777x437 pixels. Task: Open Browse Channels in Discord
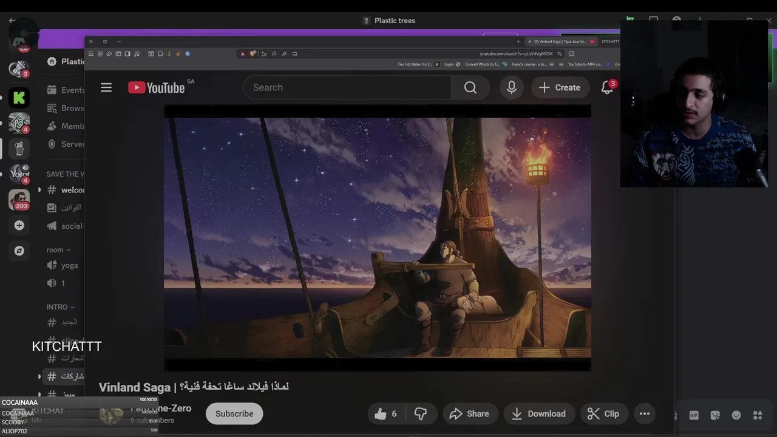66,108
